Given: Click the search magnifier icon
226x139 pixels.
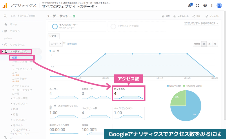Looking at the screenshot, I should pyautogui.click(x=5, y=16).
